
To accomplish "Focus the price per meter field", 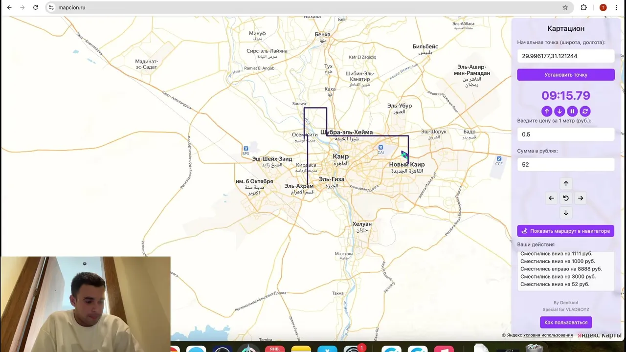I will (566, 134).
